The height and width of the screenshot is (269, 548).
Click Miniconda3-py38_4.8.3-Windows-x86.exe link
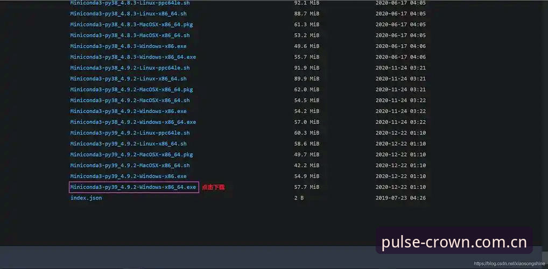(x=128, y=46)
